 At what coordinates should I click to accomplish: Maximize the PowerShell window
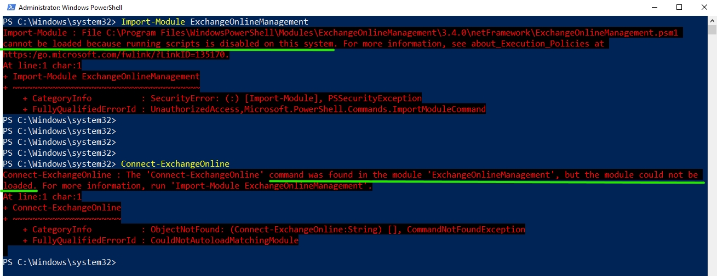coord(679,8)
